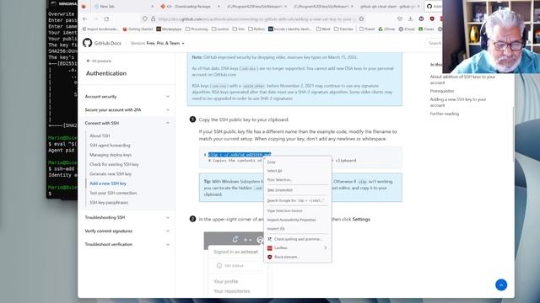Open the iCloud bookmark
540x303 pixels.
tap(407, 29)
